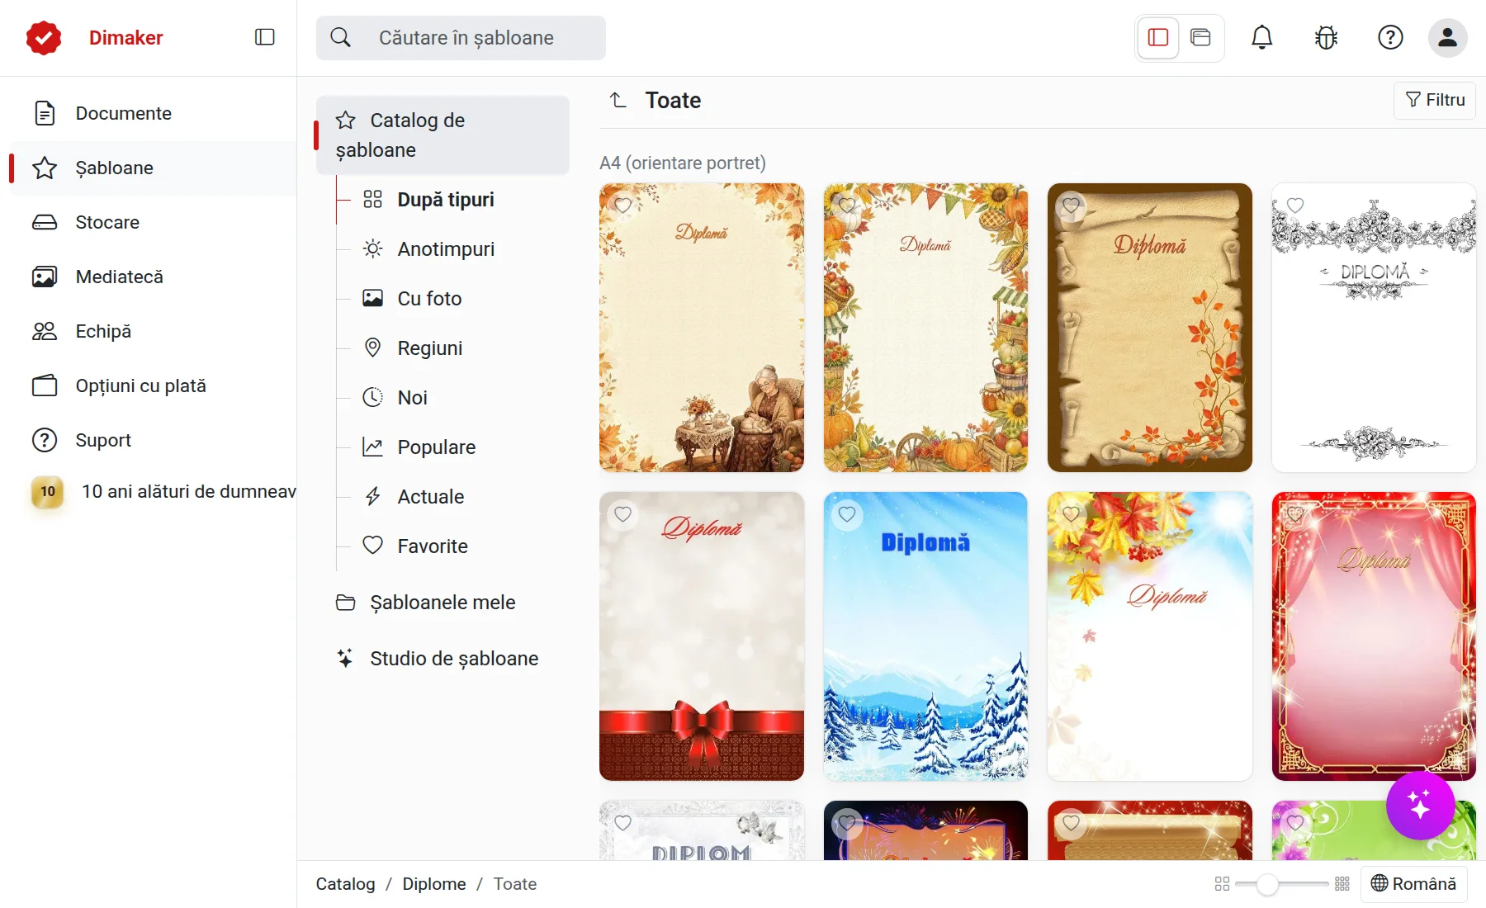Expand Catalog de șabloane section
This screenshot has width=1486, height=908.
pos(442,135)
